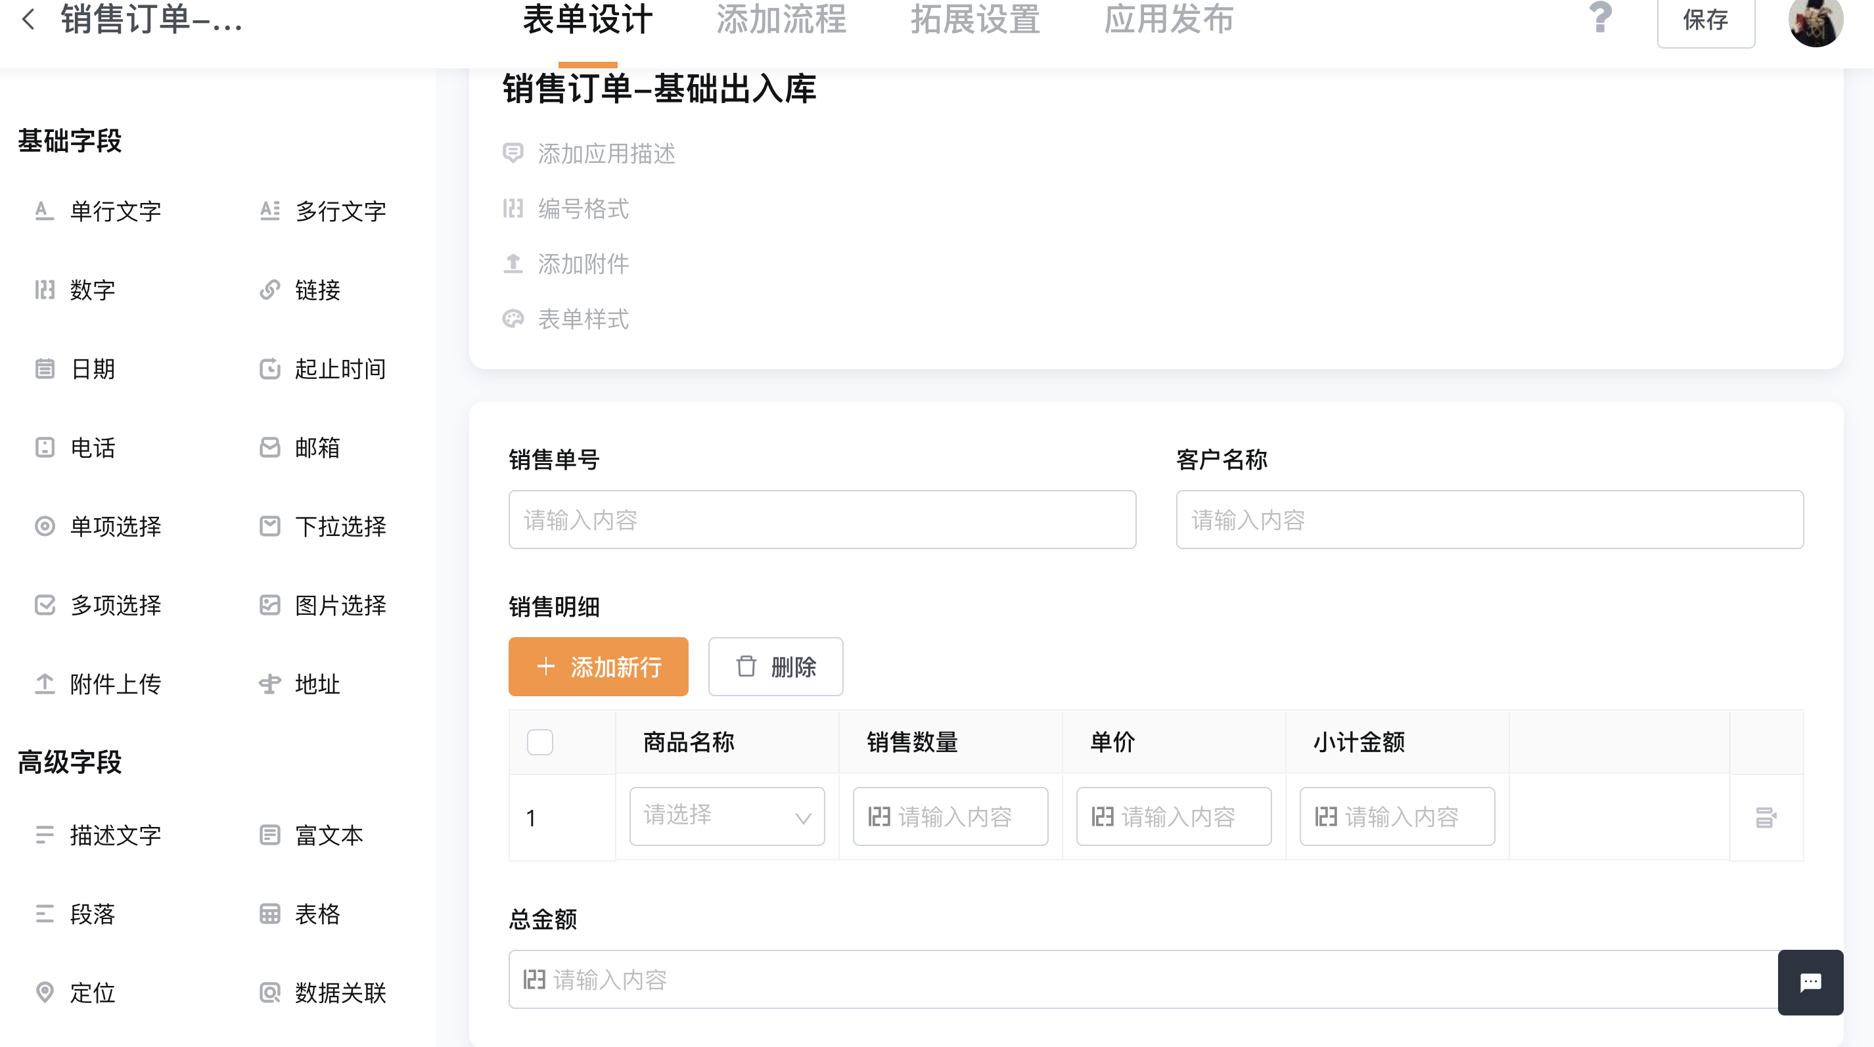The height and width of the screenshot is (1047, 1874).
Task: Select the 多行文字 field icon
Action: pyautogui.click(x=270, y=211)
